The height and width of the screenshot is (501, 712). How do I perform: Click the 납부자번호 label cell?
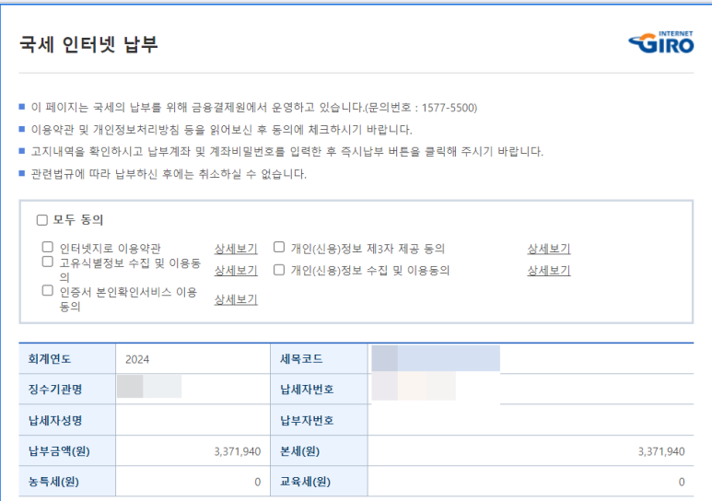click(319, 420)
